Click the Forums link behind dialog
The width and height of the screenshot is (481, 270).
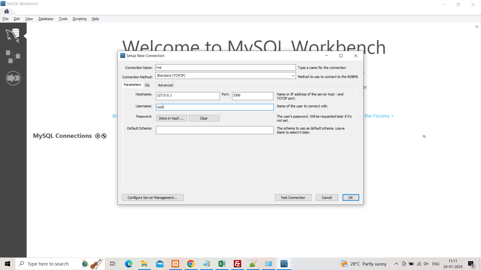pyautogui.click(x=379, y=116)
